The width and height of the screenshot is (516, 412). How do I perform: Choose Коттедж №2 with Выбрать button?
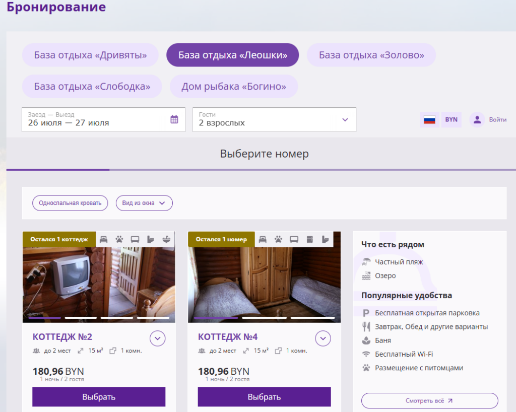coord(99,397)
